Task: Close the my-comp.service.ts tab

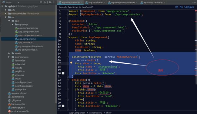Action: click(x=165, y=2)
